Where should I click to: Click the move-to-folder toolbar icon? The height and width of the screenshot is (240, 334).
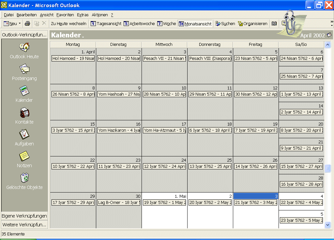(x=37, y=23)
